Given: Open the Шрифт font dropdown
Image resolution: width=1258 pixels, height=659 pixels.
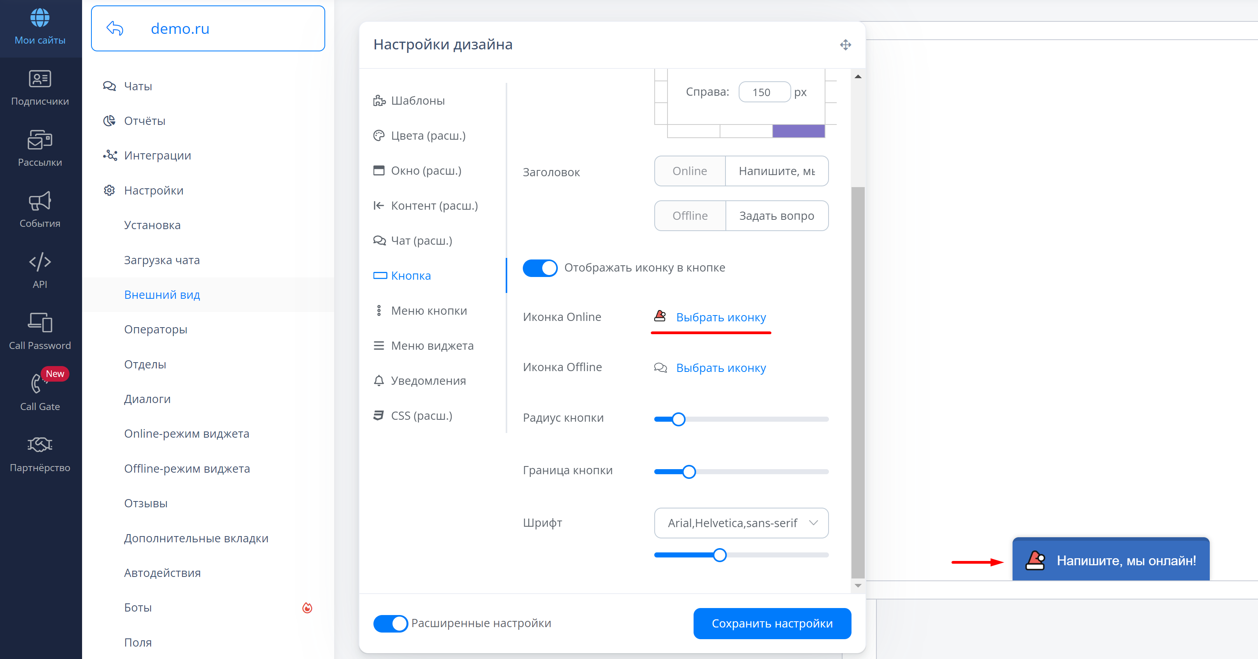Looking at the screenshot, I should click(741, 523).
